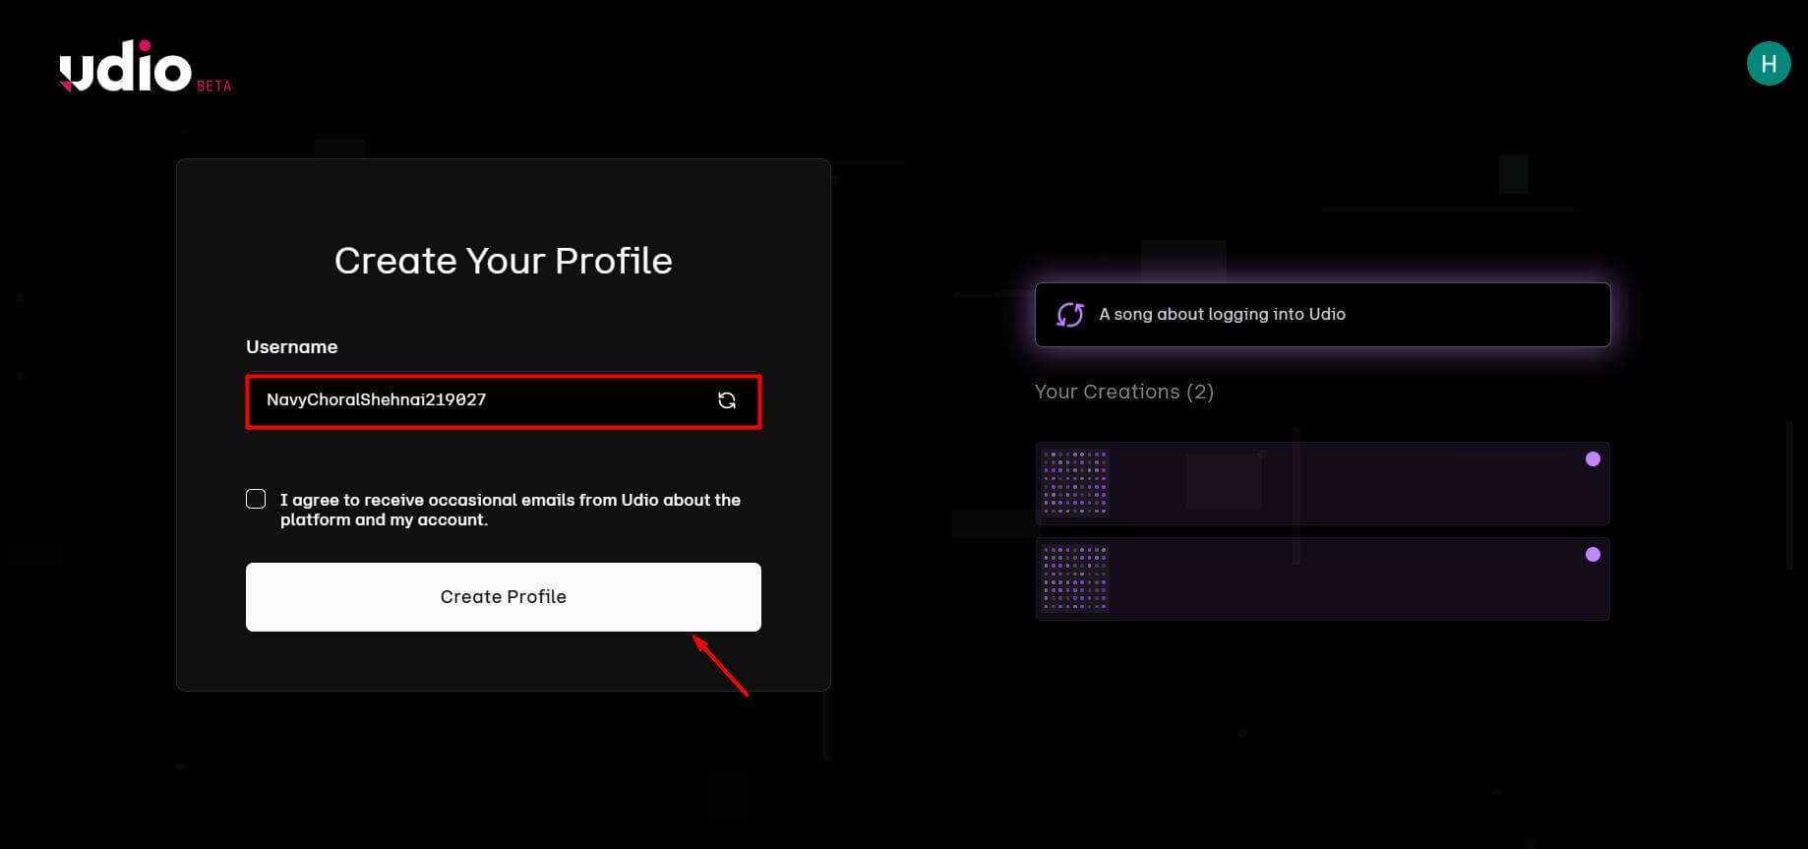Open the H profile avatar menu

(x=1768, y=64)
